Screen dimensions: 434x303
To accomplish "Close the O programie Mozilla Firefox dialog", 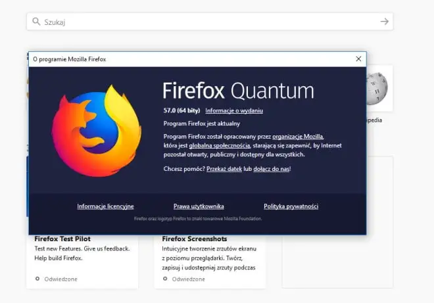I will tap(358, 59).
